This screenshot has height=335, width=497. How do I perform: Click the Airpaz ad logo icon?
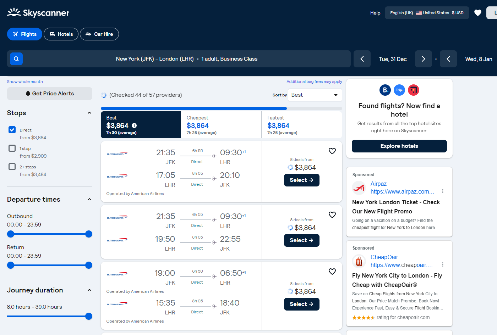(359, 188)
